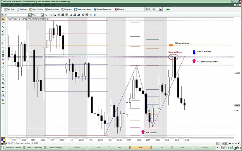Zoom out chart with minus icon
Viewport: 242px width, 151px height.
(x=91, y=15)
